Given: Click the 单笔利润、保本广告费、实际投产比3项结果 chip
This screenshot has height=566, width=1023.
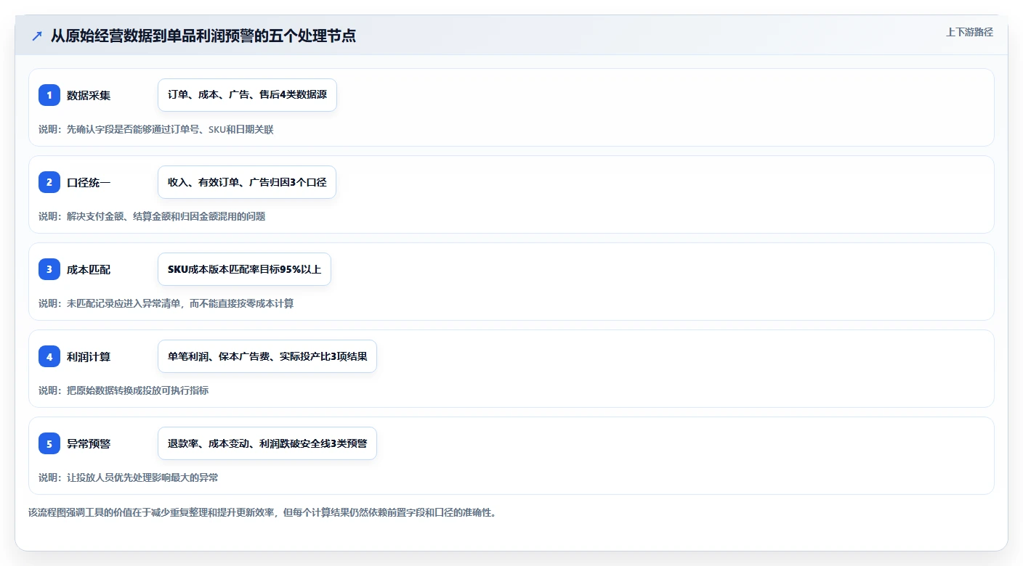Looking at the screenshot, I should coord(267,356).
